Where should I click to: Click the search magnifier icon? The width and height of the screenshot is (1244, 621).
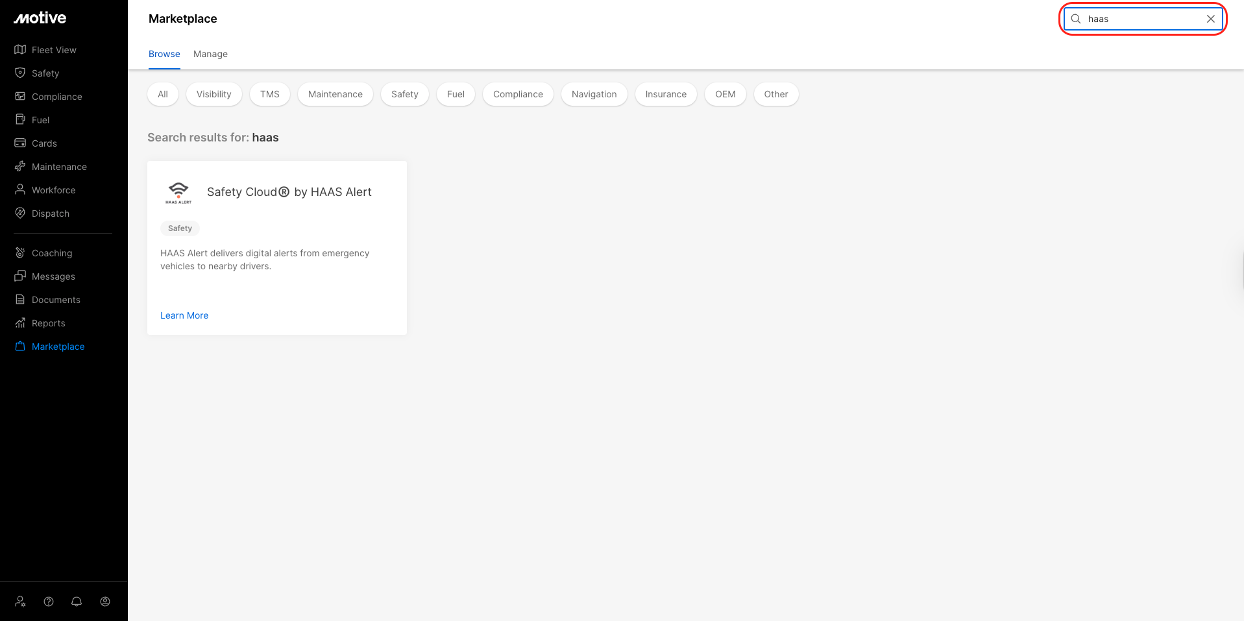[x=1076, y=19]
